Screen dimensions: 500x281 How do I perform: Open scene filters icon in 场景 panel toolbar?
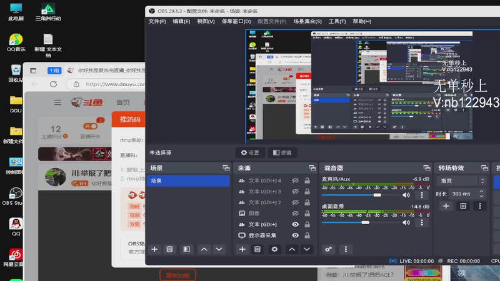click(186, 249)
